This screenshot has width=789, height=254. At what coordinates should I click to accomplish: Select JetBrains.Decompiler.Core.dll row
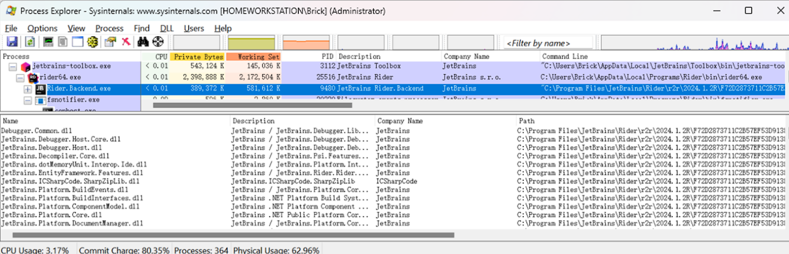coord(393,156)
